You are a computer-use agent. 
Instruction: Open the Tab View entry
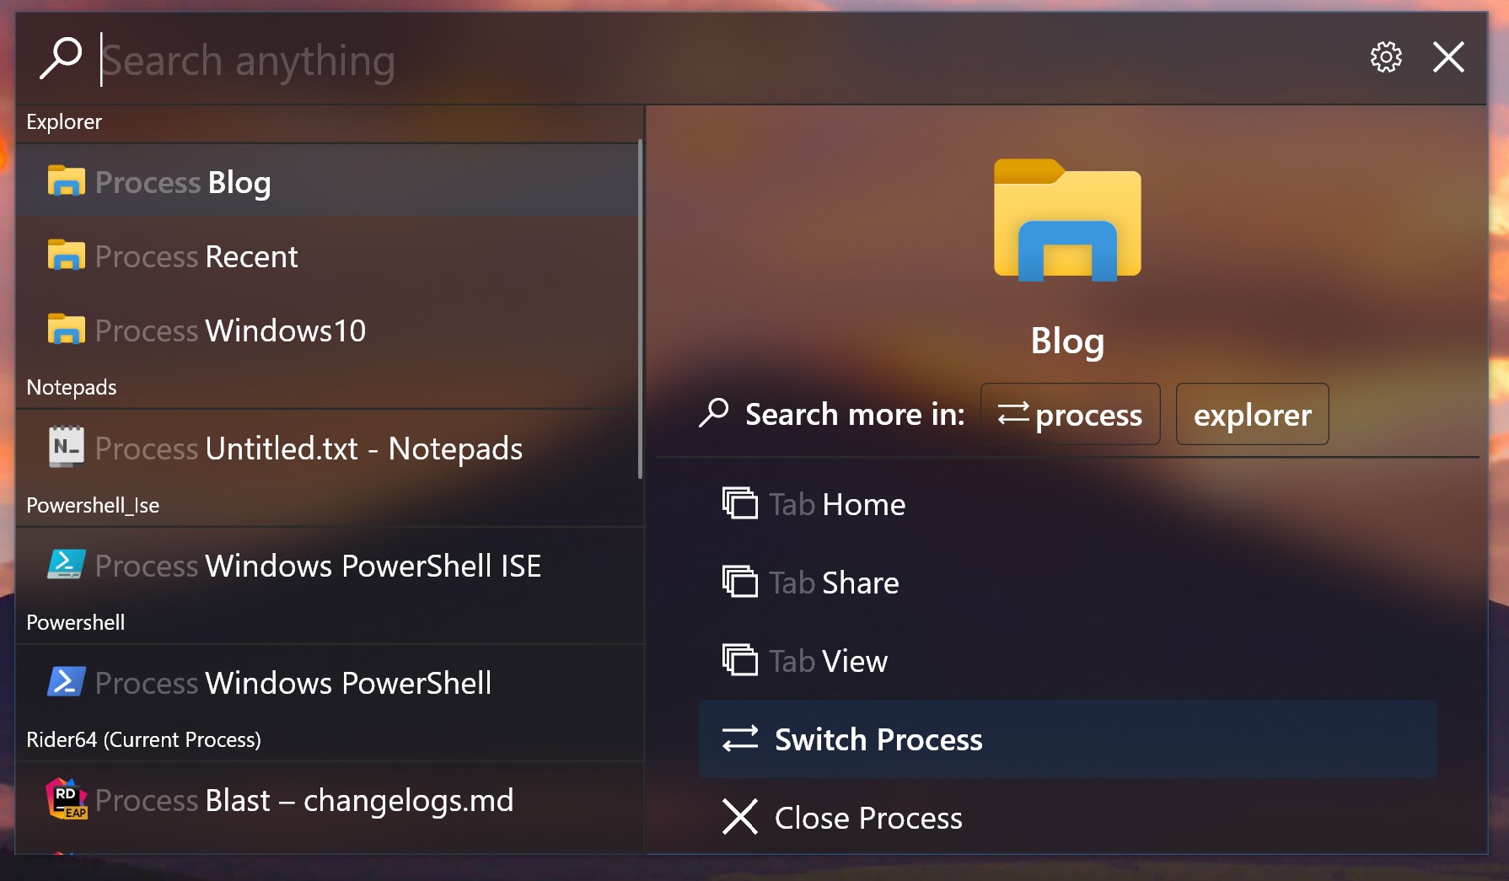click(826, 660)
